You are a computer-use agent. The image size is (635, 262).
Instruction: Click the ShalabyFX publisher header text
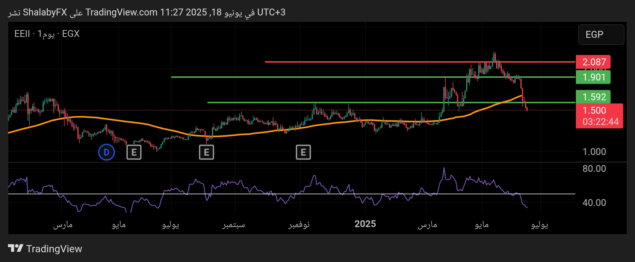[x=45, y=12]
